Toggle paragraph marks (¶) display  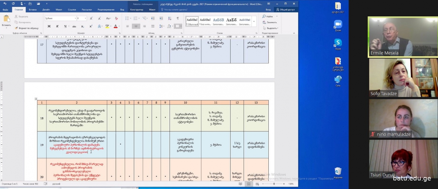point(178,18)
